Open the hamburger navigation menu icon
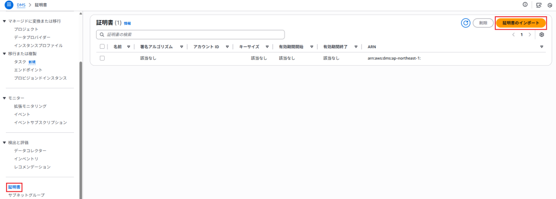Image resolution: width=556 pixels, height=199 pixels. click(x=9, y=5)
